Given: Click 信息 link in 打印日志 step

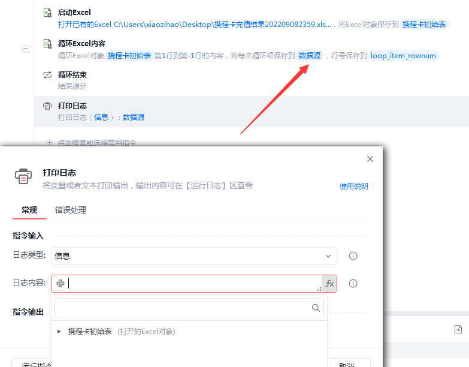Looking at the screenshot, I should (x=101, y=118).
